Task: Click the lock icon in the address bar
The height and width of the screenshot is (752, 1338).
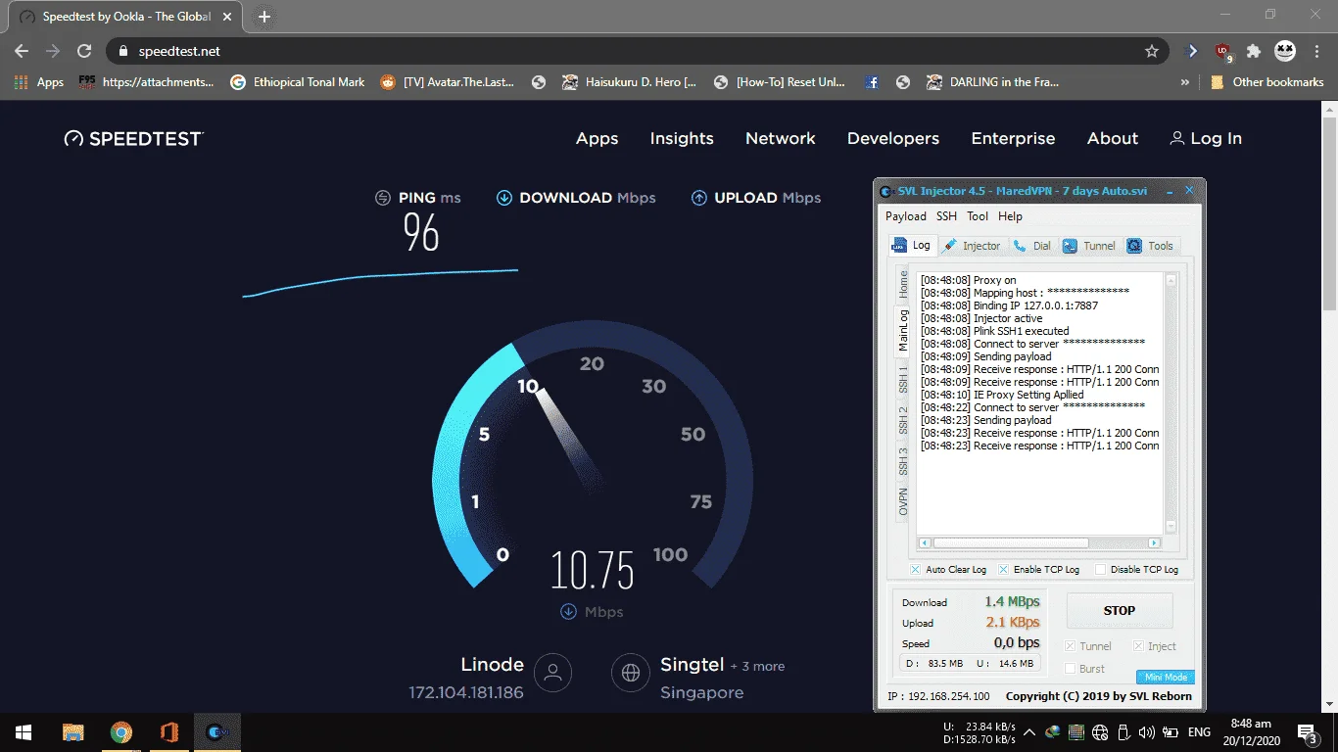Action: pyautogui.click(x=122, y=51)
